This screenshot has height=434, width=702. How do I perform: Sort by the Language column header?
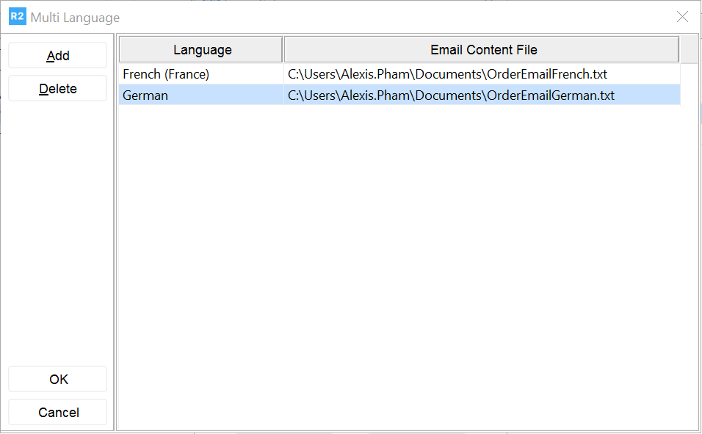(202, 50)
